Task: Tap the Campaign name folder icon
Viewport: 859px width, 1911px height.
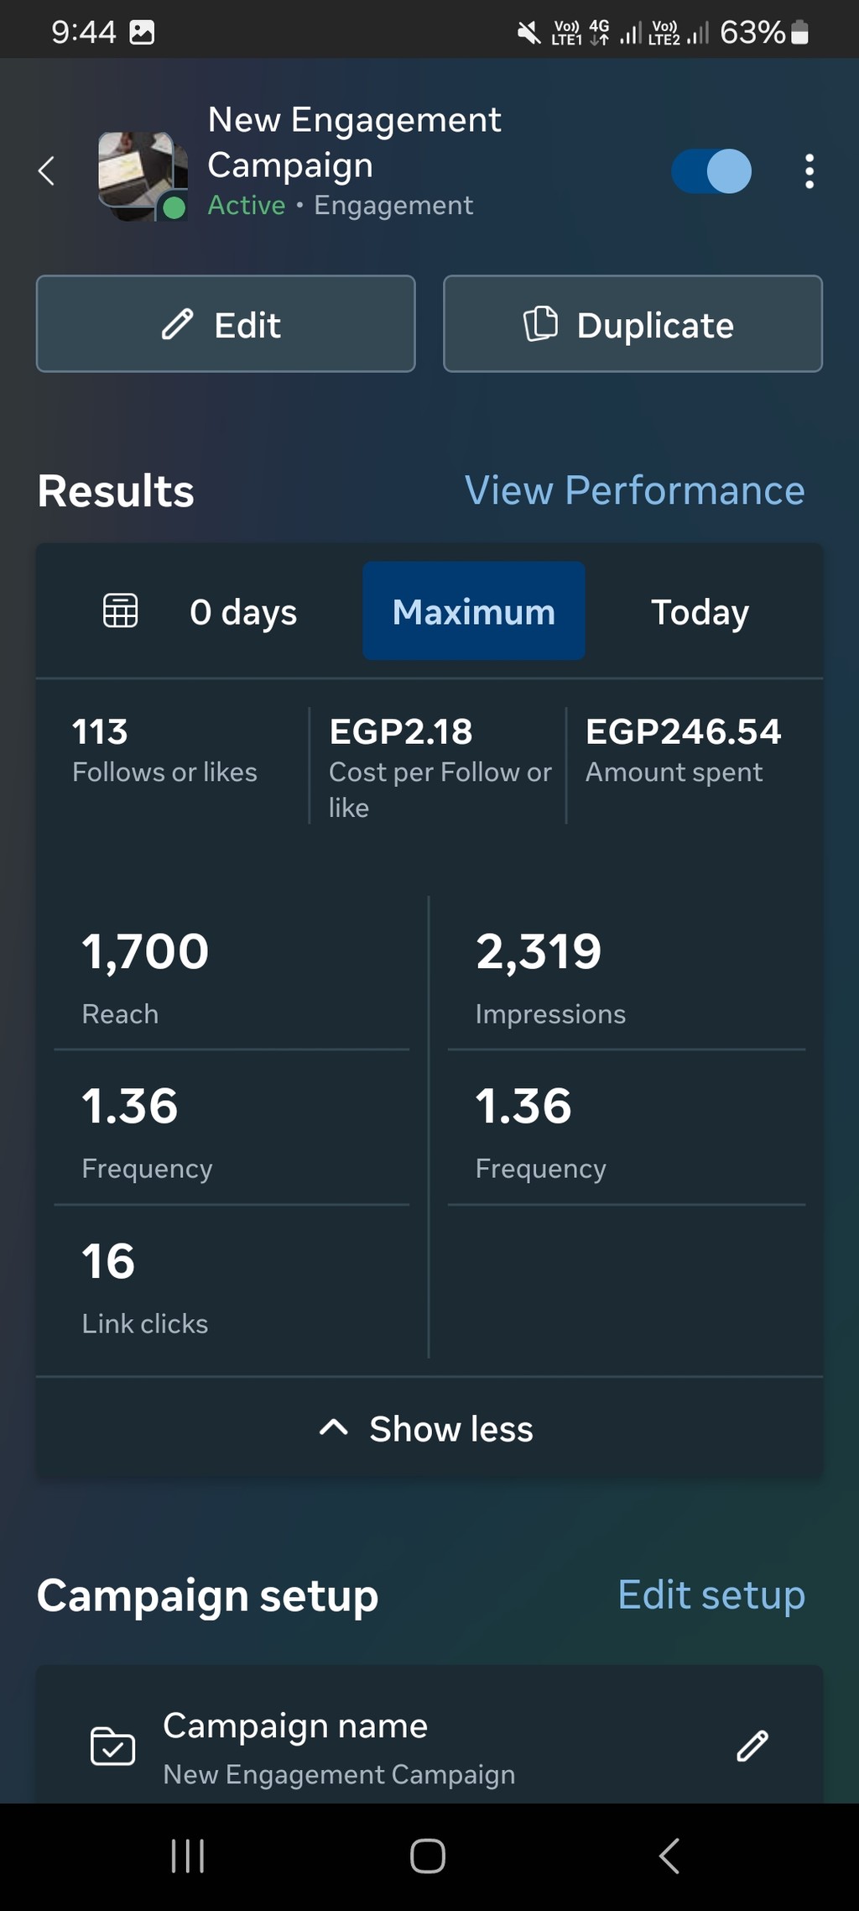Action: click(x=112, y=1746)
